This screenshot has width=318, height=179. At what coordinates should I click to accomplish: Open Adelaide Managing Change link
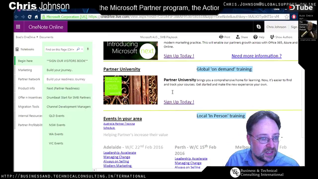click(117, 157)
